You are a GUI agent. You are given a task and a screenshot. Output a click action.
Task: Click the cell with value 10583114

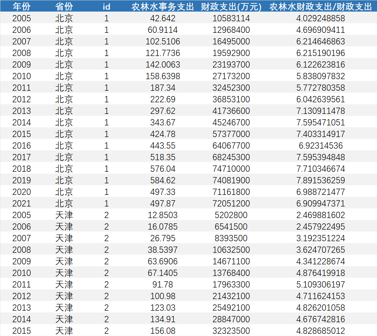[231, 18]
